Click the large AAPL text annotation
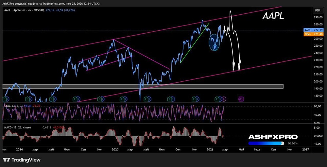 coord(273,16)
